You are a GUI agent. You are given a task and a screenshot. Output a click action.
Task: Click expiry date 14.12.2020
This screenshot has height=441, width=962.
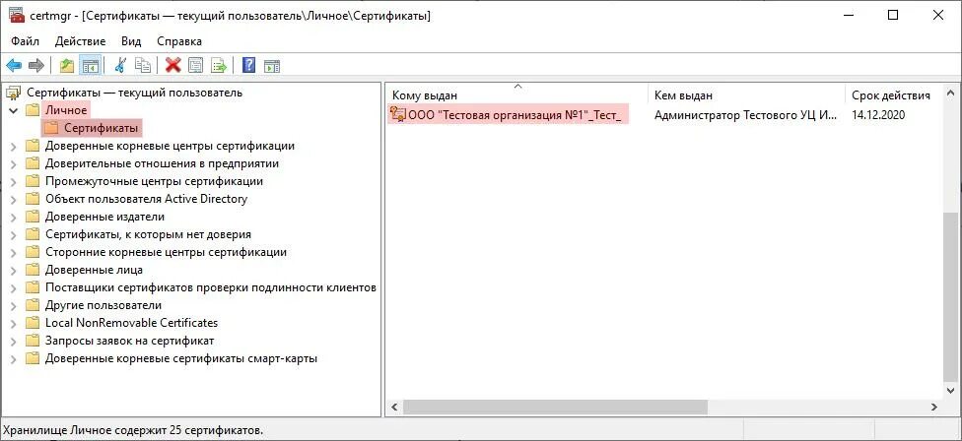pos(878,115)
